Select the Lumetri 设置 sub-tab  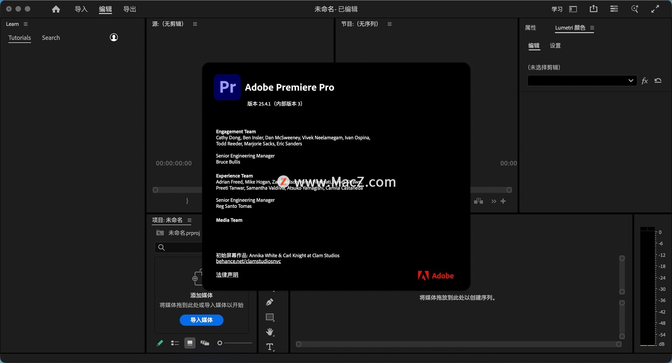coord(555,46)
